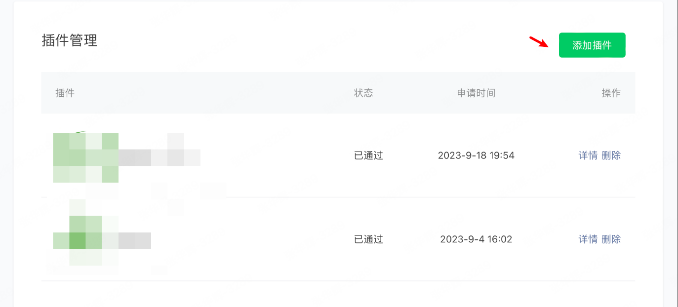Click the 2023-9-18 19:54 application time
The width and height of the screenshot is (678, 307).
click(476, 155)
